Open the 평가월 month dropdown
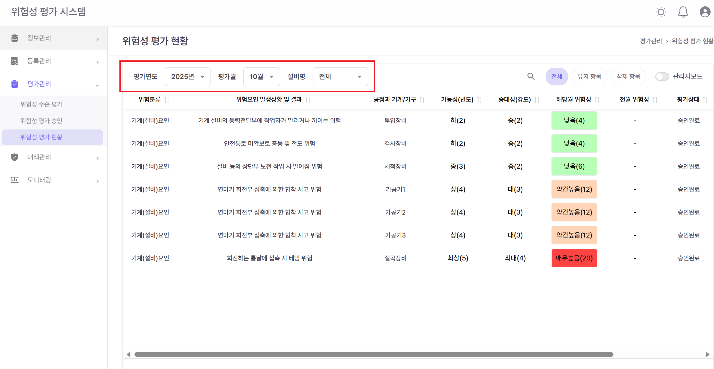 (x=261, y=76)
